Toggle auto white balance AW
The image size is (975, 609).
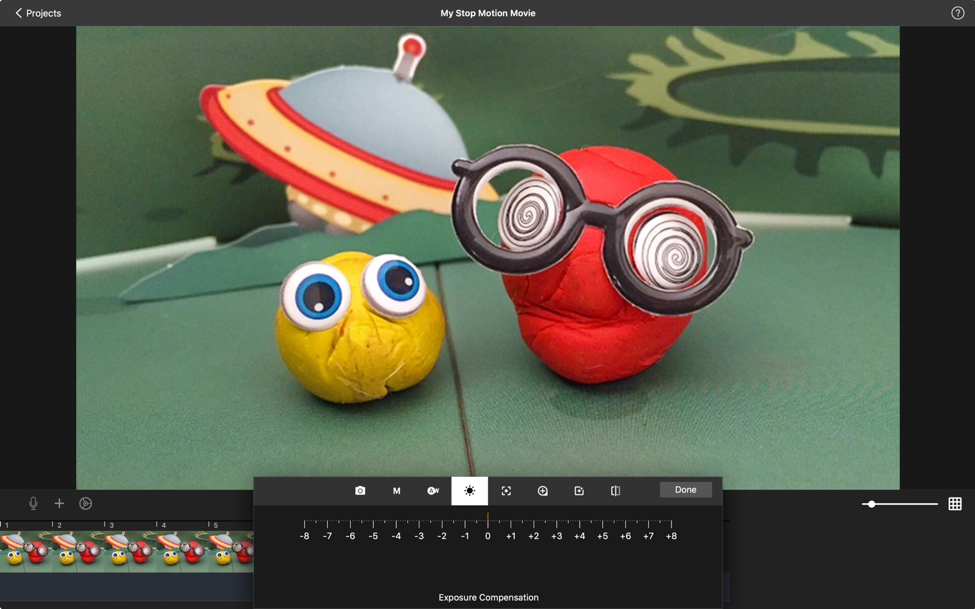point(433,491)
